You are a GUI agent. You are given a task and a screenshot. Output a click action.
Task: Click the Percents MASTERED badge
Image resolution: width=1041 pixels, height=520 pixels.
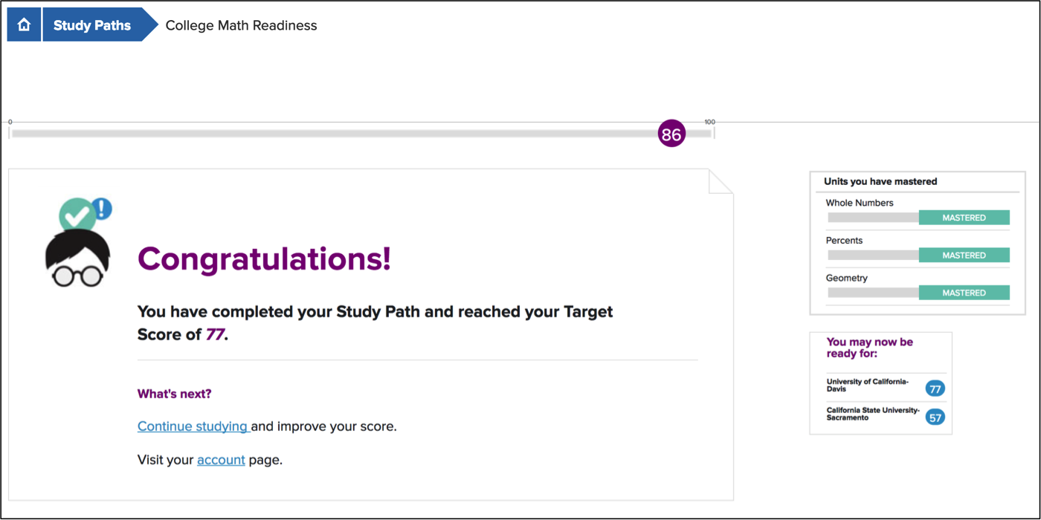pyautogui.click(x=964, y=256)
